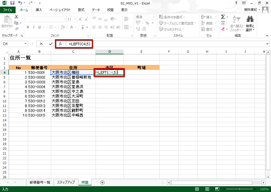271x192 pixels.
Task: Open the テーブルとして書式設定 dropdown
Action: 178,23
